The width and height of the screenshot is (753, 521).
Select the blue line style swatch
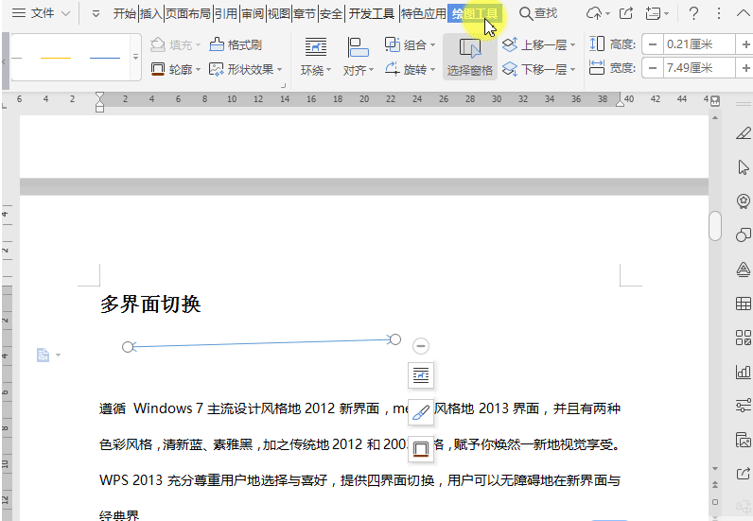coord(105,58)
